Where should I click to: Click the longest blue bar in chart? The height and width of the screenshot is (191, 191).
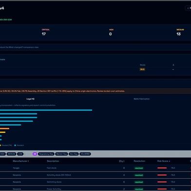(46, 110)
